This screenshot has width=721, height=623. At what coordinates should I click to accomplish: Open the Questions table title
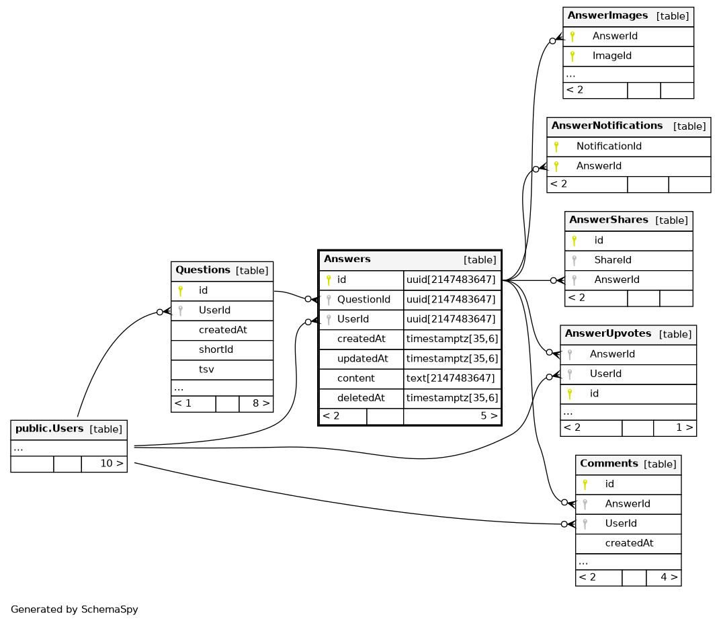point(202,270)
